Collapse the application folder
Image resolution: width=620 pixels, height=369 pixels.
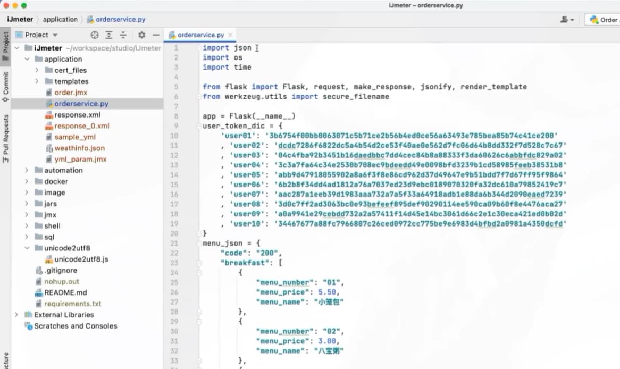coord(27,59)
